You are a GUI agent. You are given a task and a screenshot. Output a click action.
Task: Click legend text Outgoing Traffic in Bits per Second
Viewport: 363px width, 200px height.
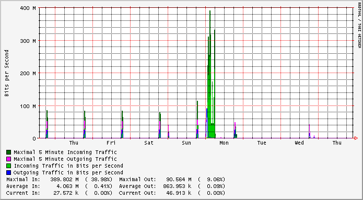tap(68, 172)
